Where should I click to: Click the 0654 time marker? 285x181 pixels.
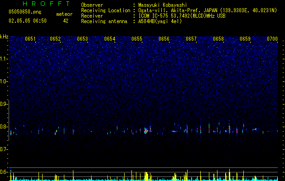110,39
